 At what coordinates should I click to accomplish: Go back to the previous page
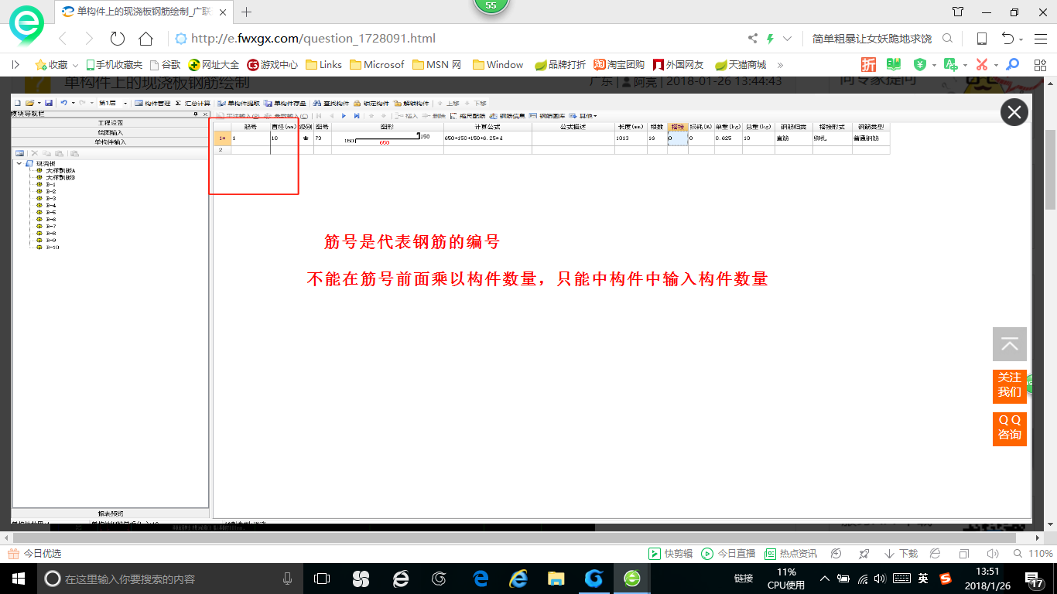(63, 39)
